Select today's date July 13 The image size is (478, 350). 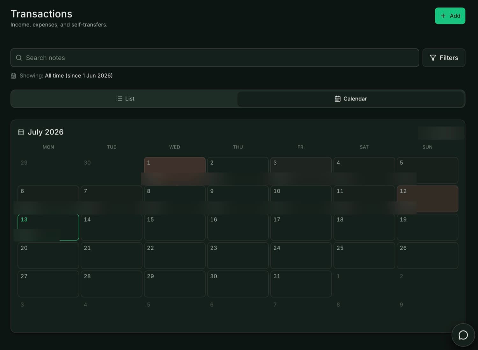point(48,227)
